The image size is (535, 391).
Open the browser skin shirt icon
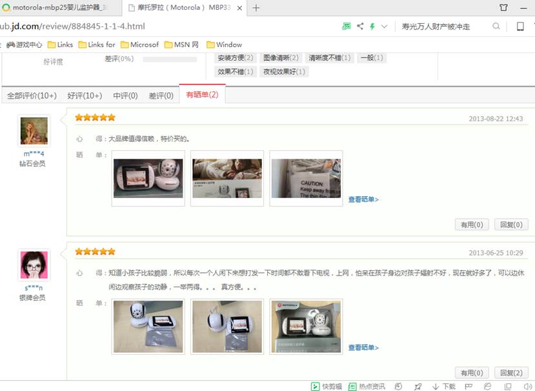coord(503,8)
